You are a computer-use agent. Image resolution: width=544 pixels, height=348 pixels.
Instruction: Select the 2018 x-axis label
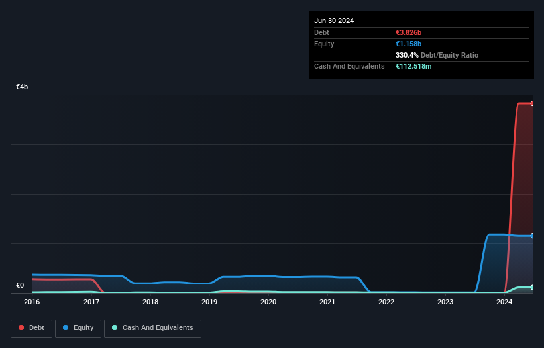click(150, 302)
